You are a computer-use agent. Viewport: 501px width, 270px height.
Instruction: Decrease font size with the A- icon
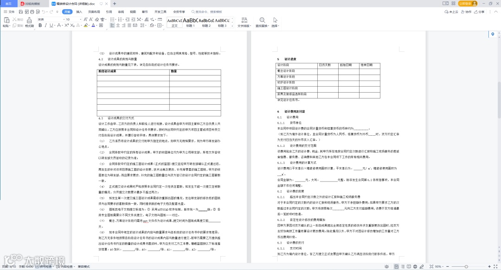pyautogui.click(x=91, y=19)
